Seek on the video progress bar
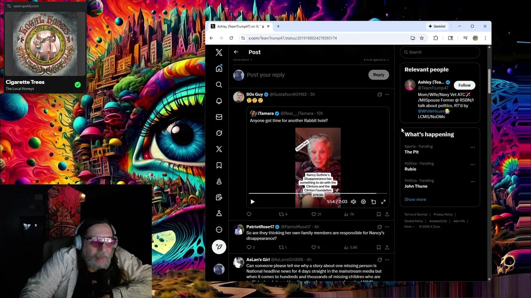The image size is (531, 298). [x=318, y=193]
